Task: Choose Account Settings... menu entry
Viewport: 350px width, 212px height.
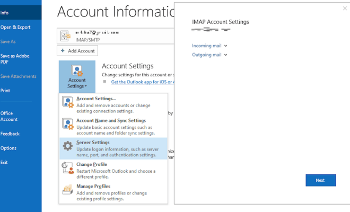Action: pos(113,104)
